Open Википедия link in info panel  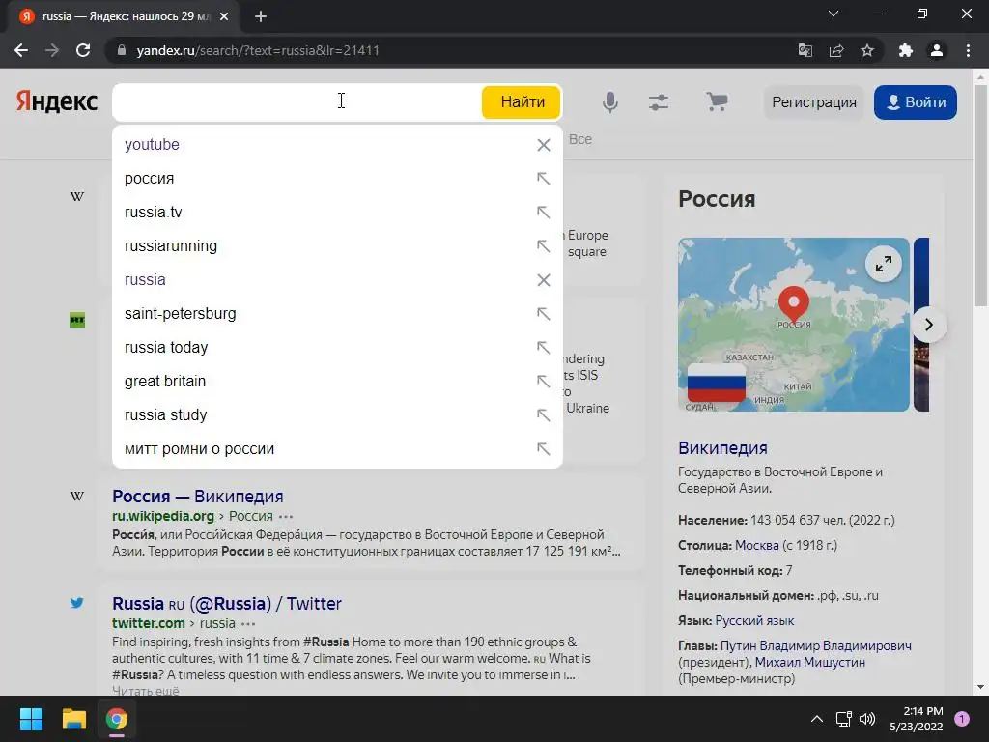point(722,448)
